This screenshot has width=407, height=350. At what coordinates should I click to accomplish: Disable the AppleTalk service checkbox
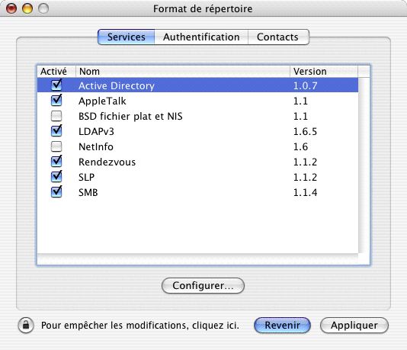(x=56, y=100)
